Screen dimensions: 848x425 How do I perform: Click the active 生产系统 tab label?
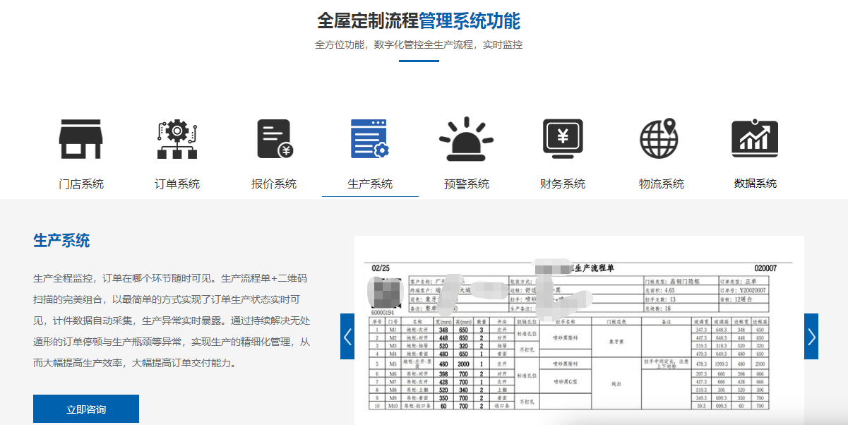point(370,184)
